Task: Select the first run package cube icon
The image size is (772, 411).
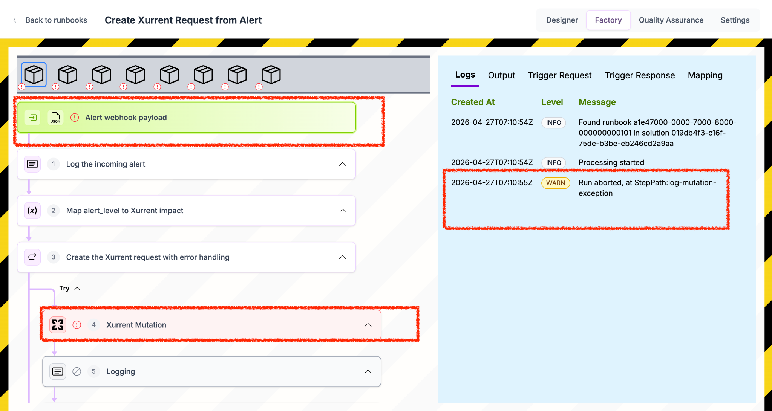Action: pyautogui.click(x=34, y=75)
